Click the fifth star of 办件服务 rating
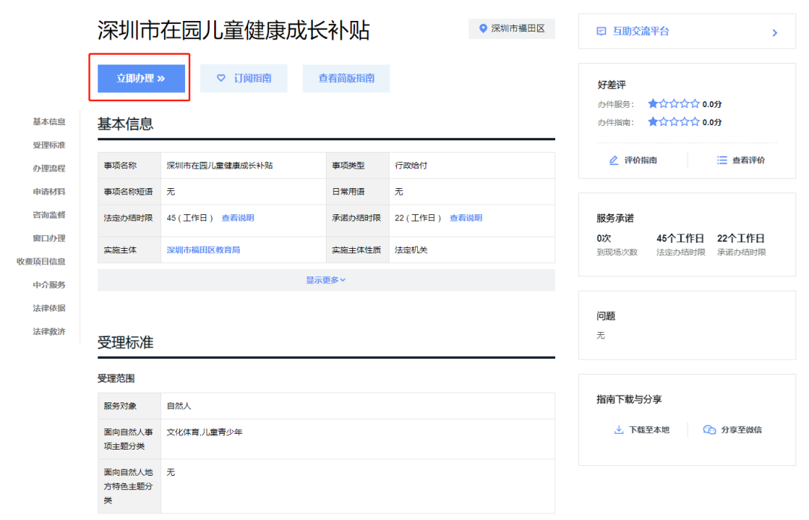 pos(694,103)
